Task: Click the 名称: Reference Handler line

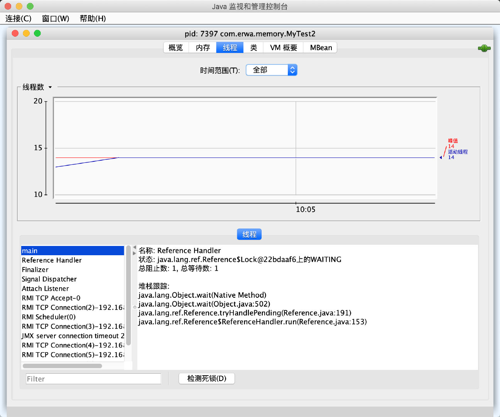Action: [180, 251]
